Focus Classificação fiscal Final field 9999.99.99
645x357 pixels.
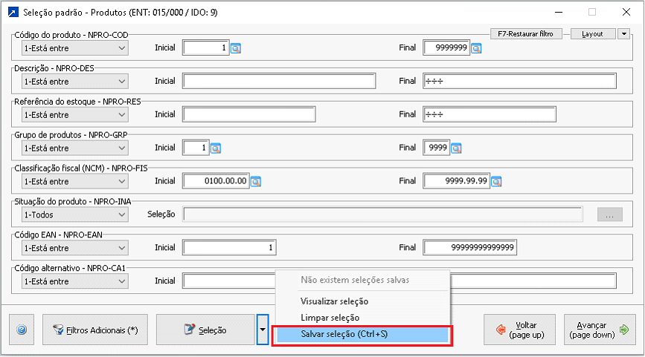click(x=457, y=181)
